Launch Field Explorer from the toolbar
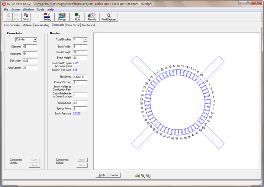This screenshot has width=264, height=187. pos(109,17)
